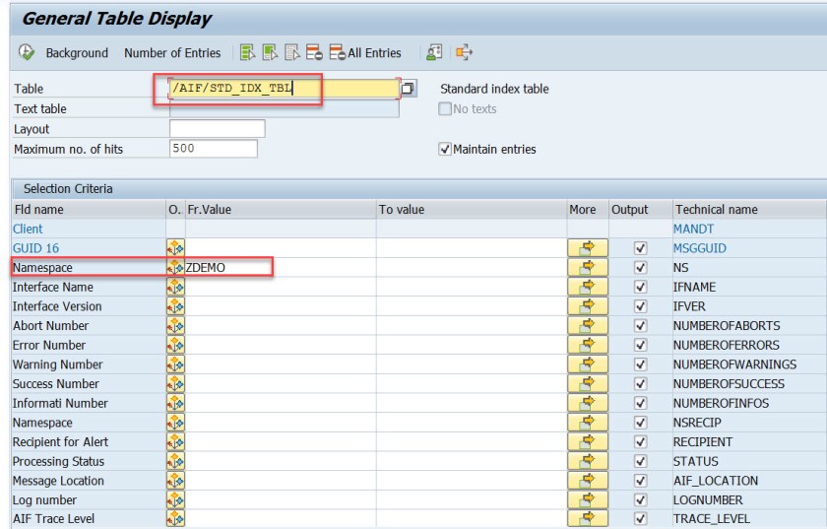This screenshot has width=827, height=529.
Task: Uncheck Output checkbox for TRACE_LEVEL row
Action: 641,519
